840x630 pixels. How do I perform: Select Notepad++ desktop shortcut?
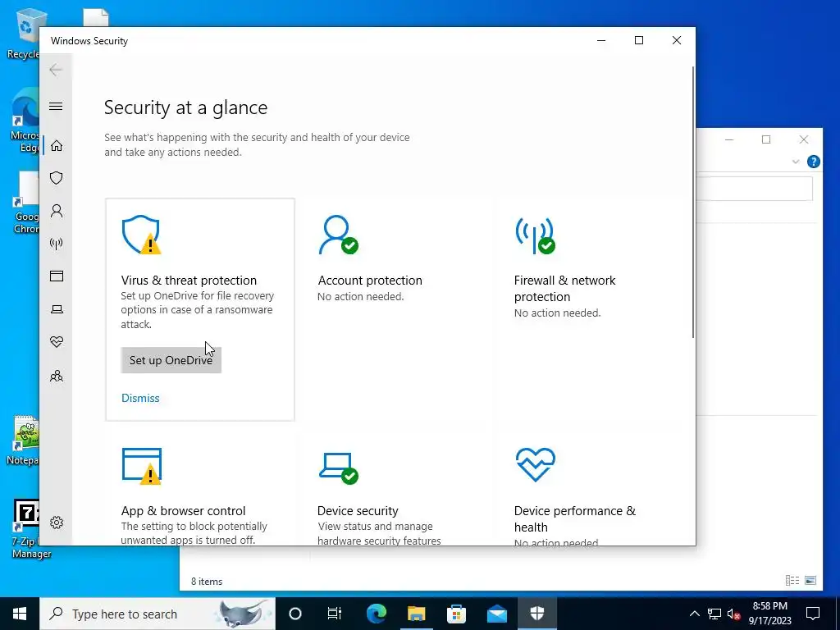coord(24,440)
